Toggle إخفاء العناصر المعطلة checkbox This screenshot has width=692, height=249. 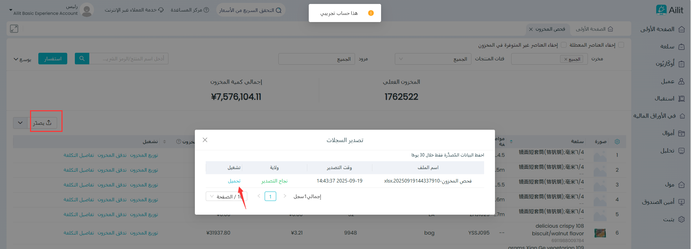pos(621,45)
